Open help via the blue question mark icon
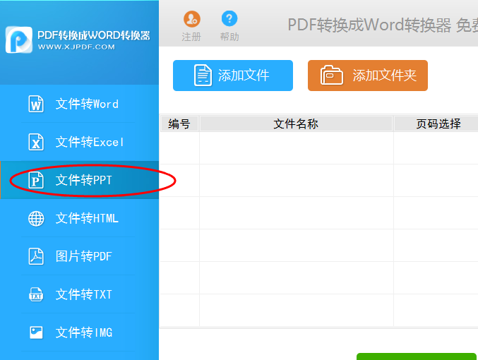The height and width of the screenshot is (360, 478). tap(229, 19)
